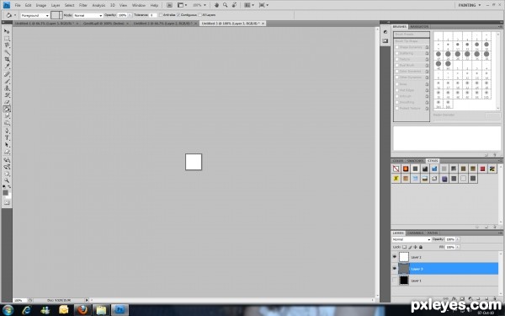The image size is (505, 316).
Task: Click the Tolerance input field
Action: point(152,15)
